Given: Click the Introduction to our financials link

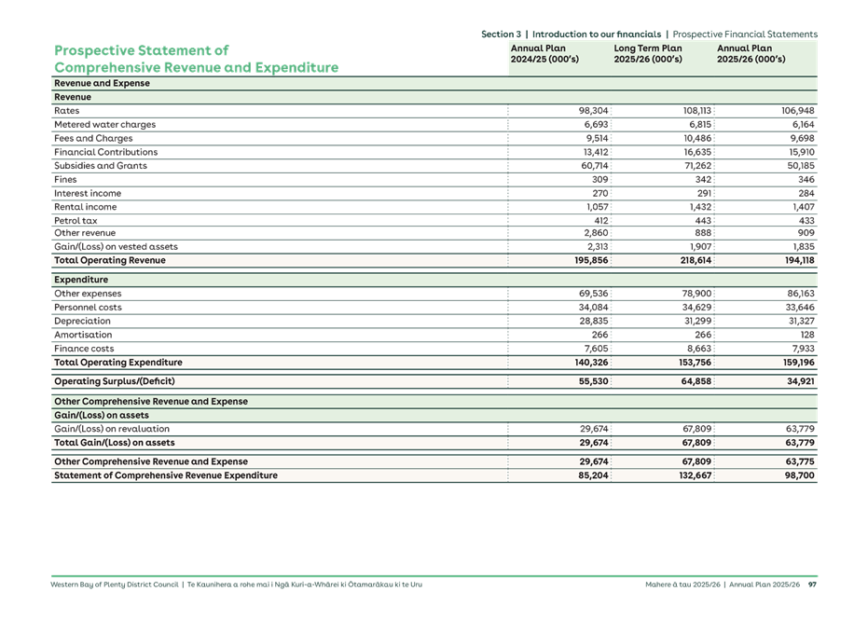Looking at the screenshot, I should click(x=597, y=32).
